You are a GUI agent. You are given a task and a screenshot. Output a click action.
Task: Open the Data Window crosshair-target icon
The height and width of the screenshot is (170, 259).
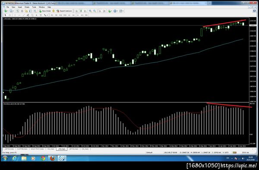(22, 11)
